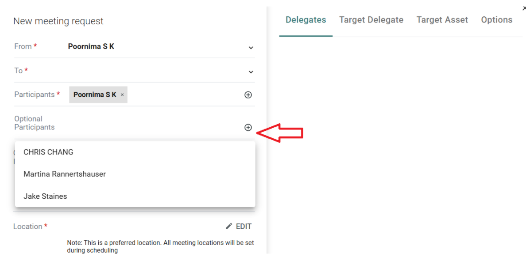The width and height of the screenshot is (526, 261).
Task: Open the From selector showing Poornima S K
Action: pos(91,46)
